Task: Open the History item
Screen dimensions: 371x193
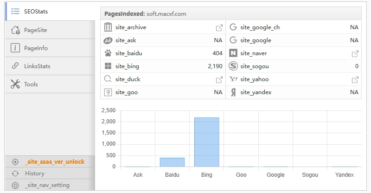Action: (35, 174)
